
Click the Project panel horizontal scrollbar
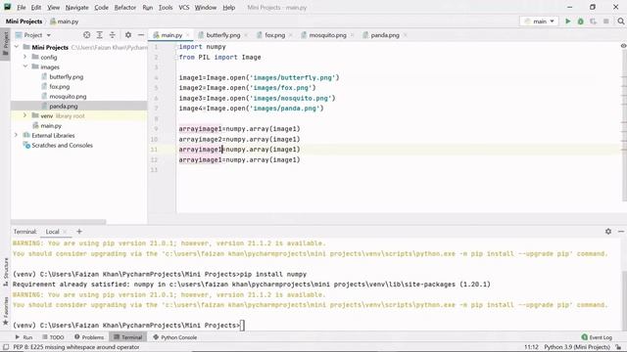coord(59,222)
